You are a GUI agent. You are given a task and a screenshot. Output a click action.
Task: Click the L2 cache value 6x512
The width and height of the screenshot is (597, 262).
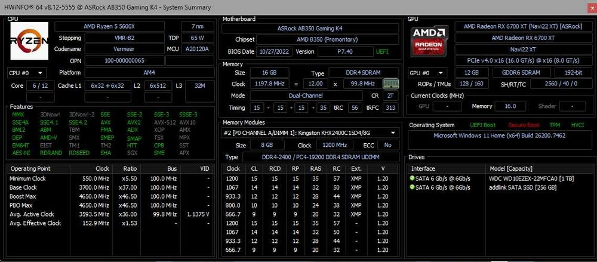coord(158,86)
